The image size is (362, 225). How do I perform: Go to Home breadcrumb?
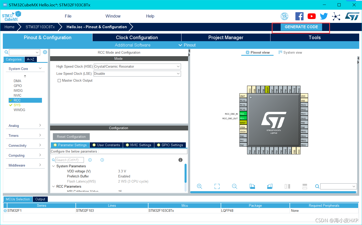9,27
